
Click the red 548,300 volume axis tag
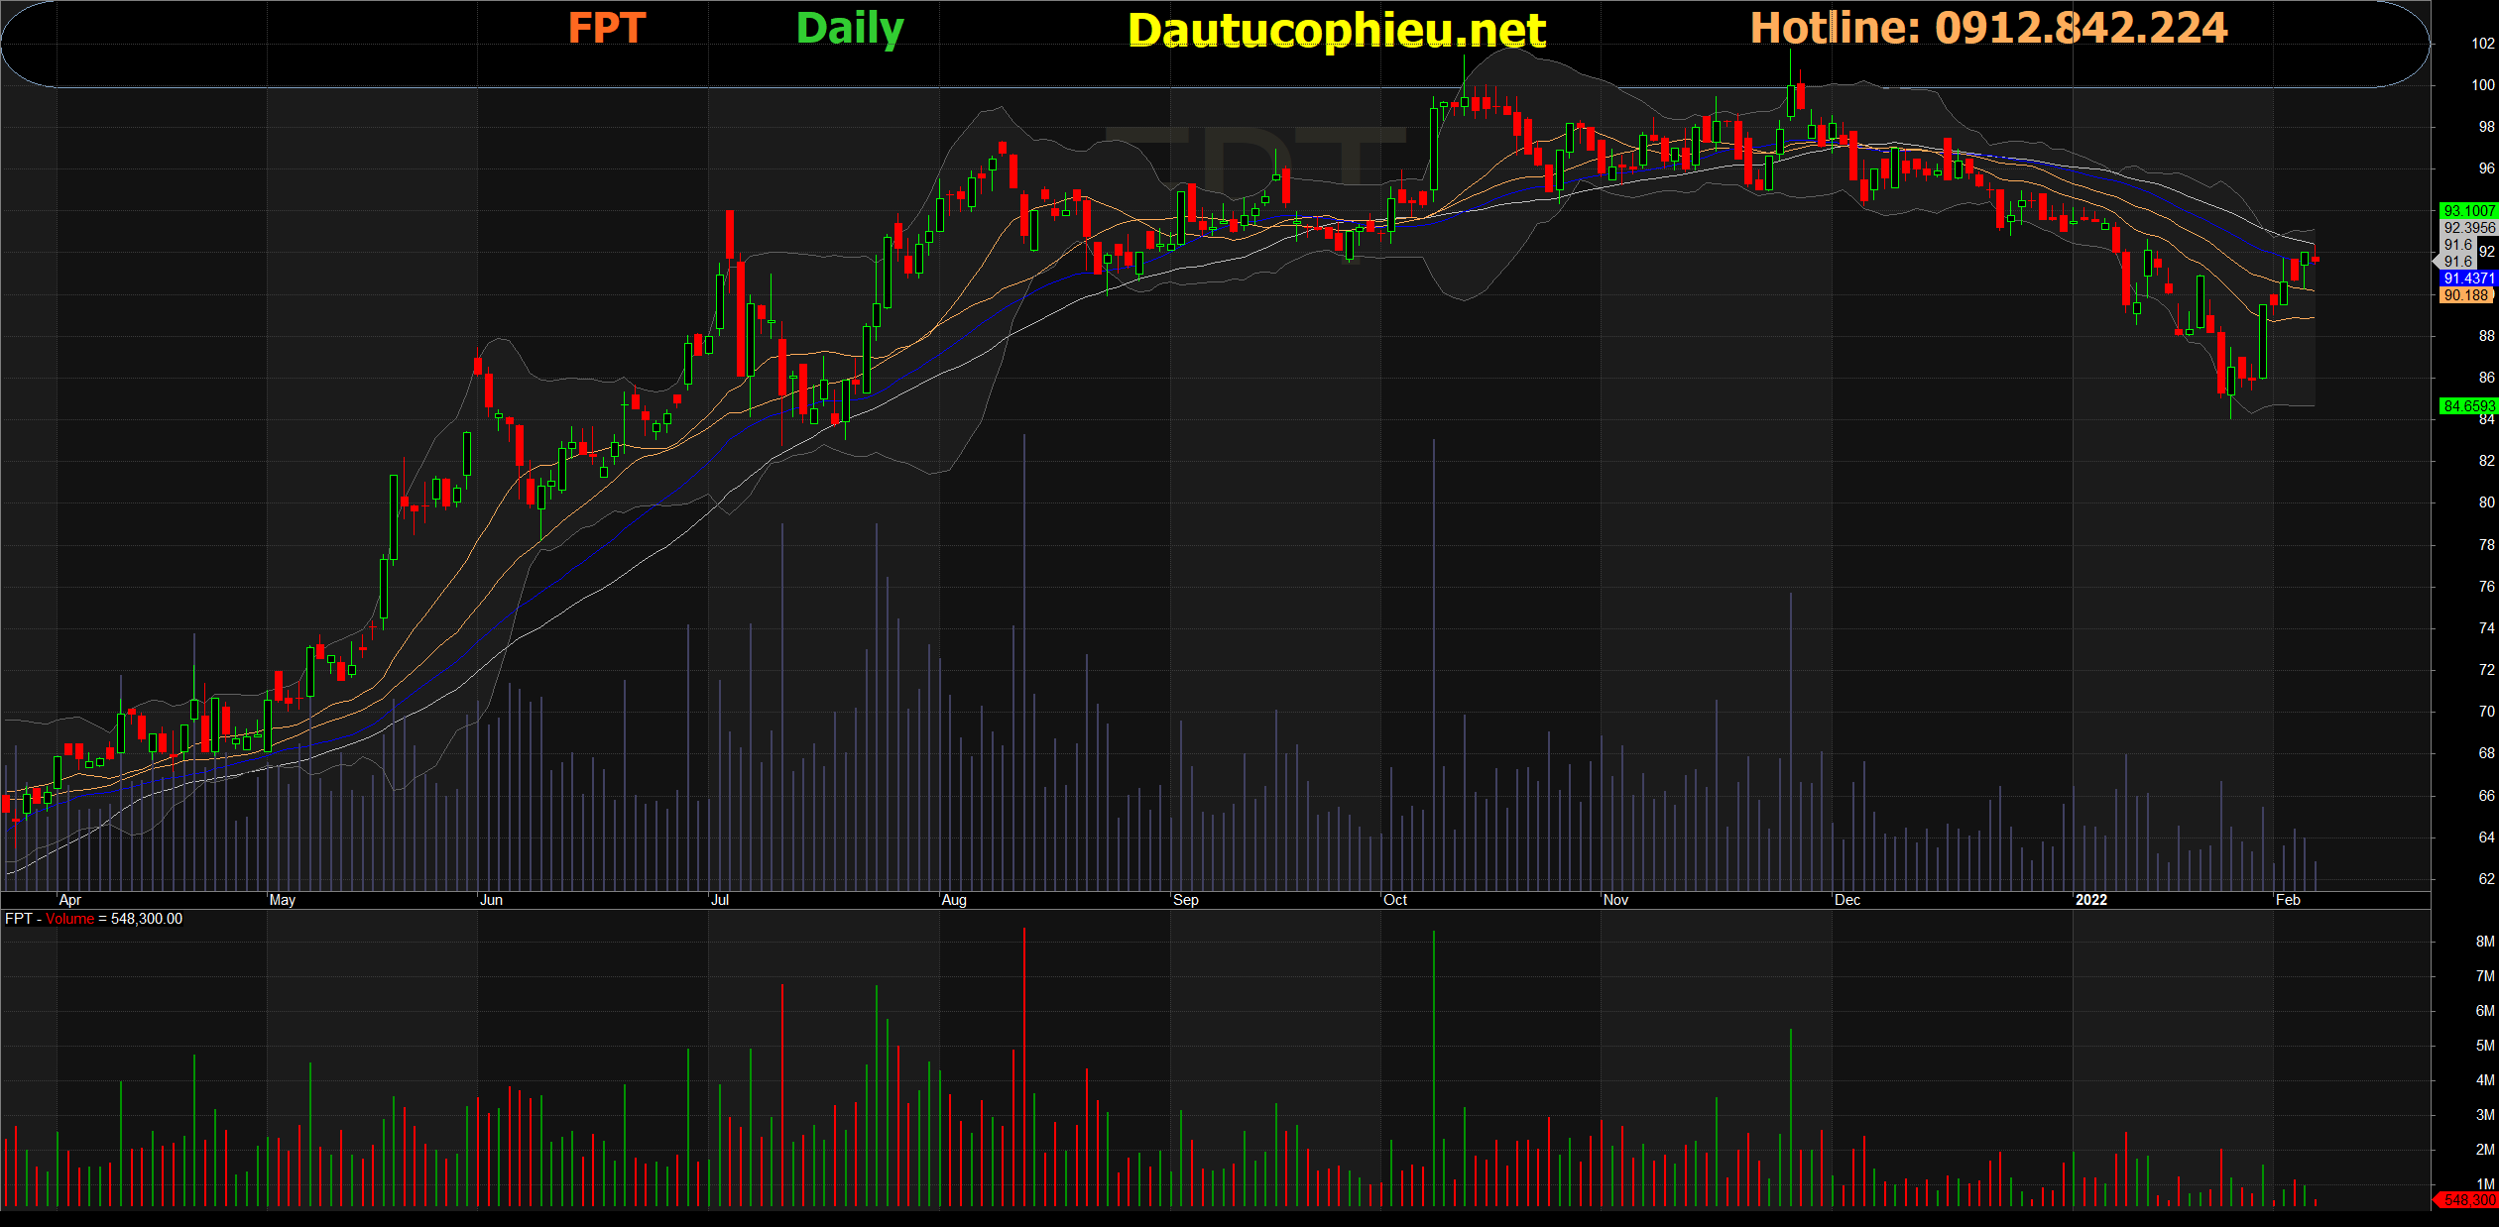pos(2468,1200)
